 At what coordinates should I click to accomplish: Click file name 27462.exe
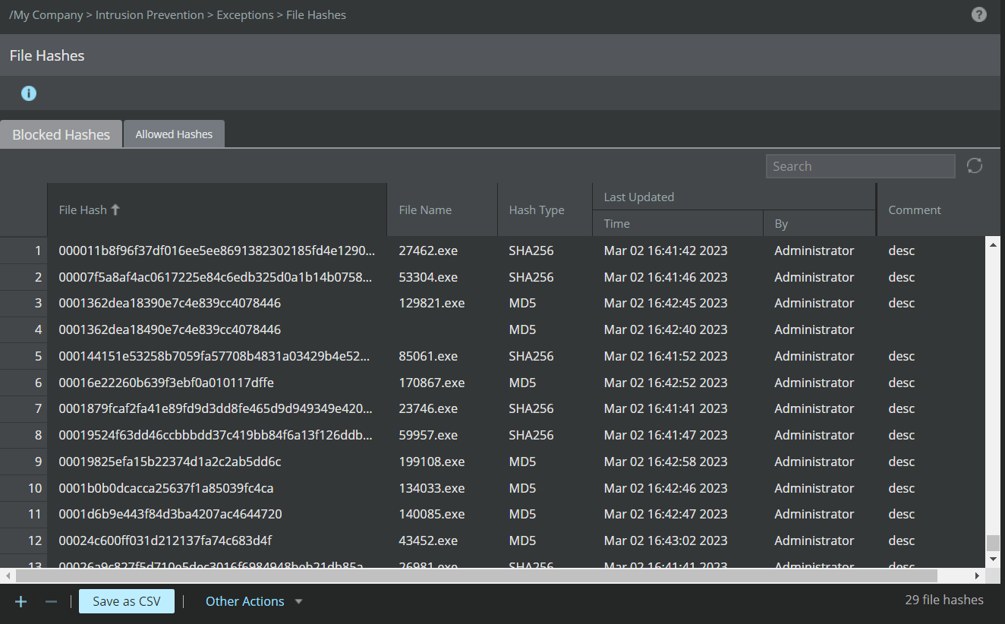pyautogui.click(x=428, y=251)
